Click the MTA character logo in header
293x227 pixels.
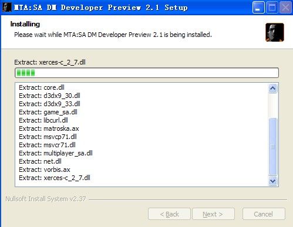pos(275,32)
